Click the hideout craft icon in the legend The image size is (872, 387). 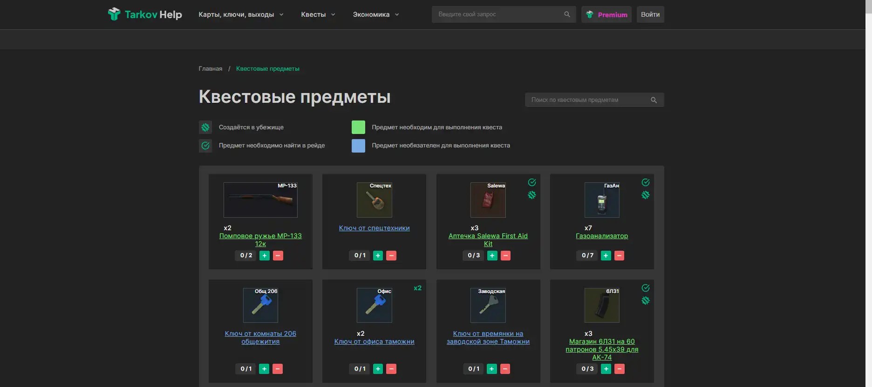click(x=205, y=127)
